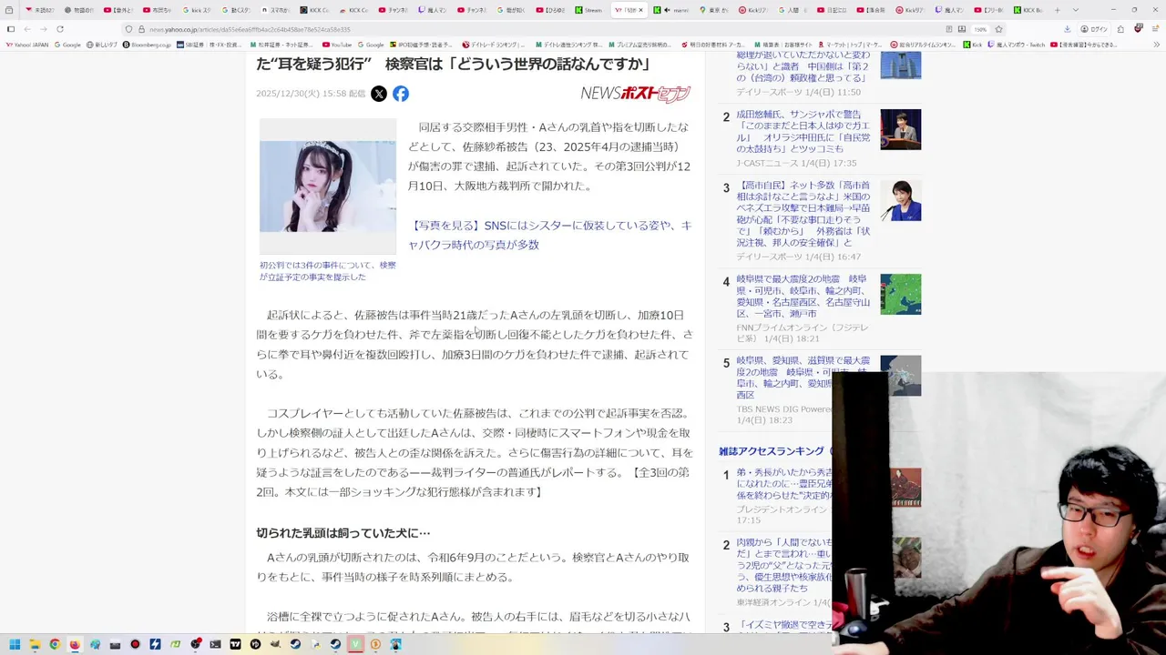
Task: Open File Explorer from the taskbar
Action: click(35, 644)
